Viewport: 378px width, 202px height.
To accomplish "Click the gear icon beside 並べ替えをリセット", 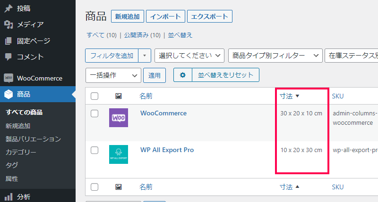I will point(183,75).
